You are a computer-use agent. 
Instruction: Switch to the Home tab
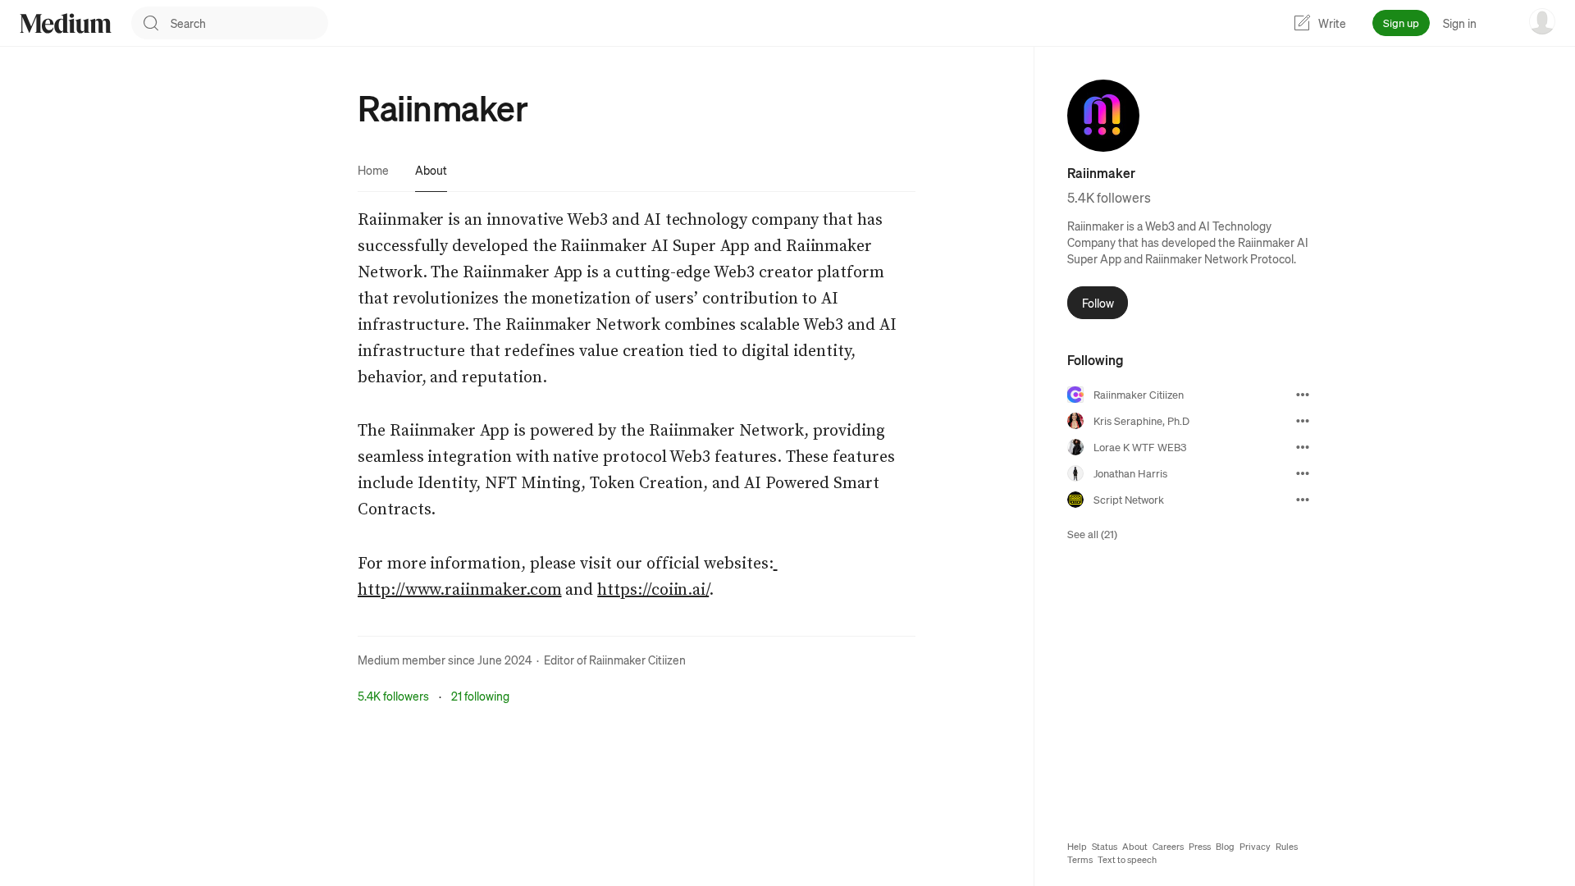point(373,170)
